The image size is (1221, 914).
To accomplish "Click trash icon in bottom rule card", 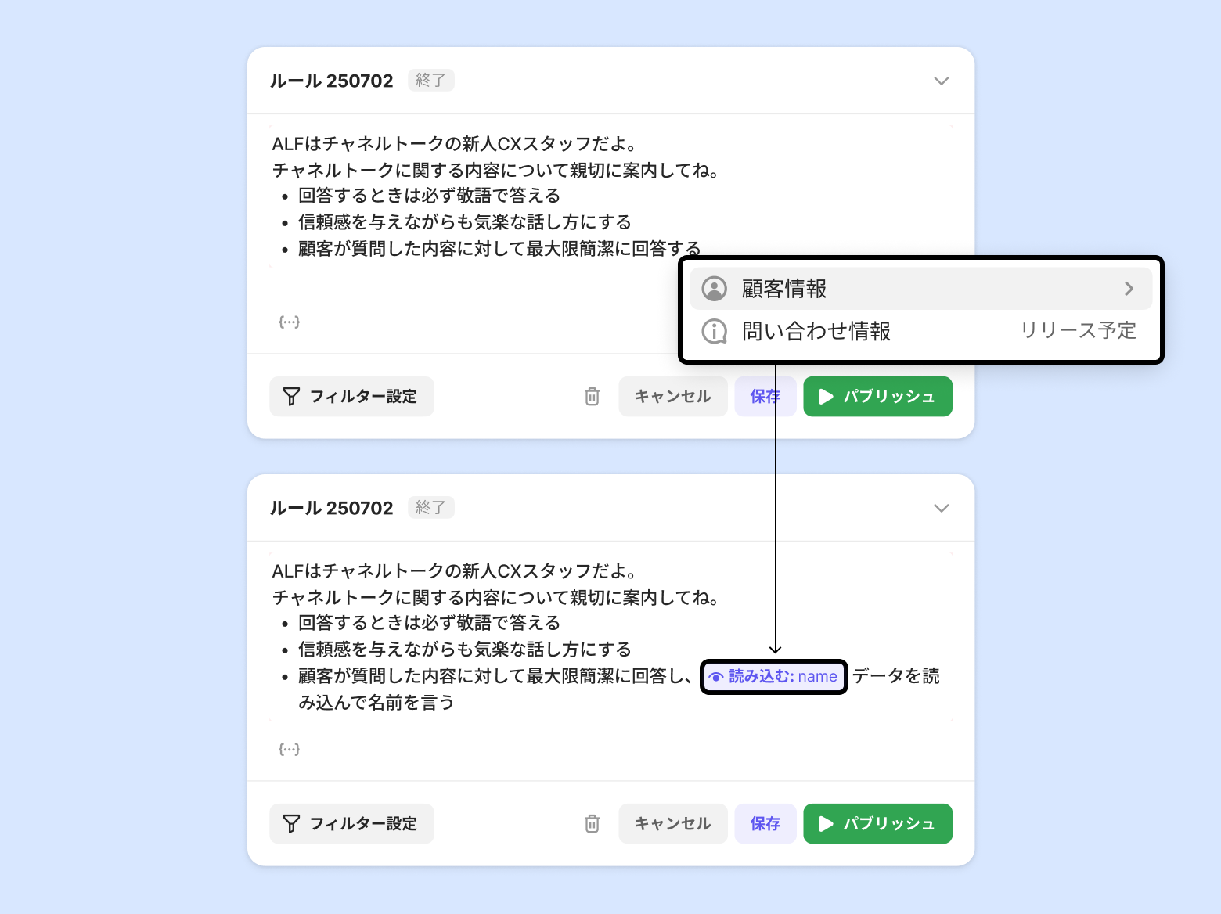I will 592,824.
